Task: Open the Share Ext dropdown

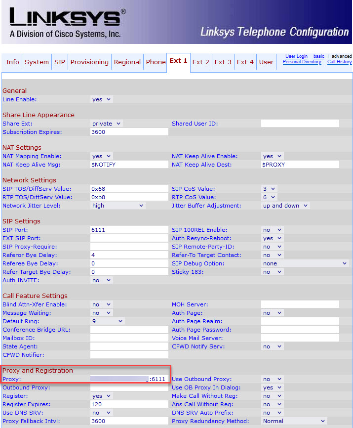Action: [106, 124]
